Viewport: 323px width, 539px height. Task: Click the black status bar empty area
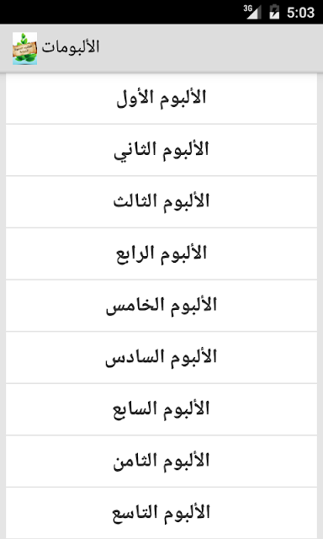[x=120, y=12]
